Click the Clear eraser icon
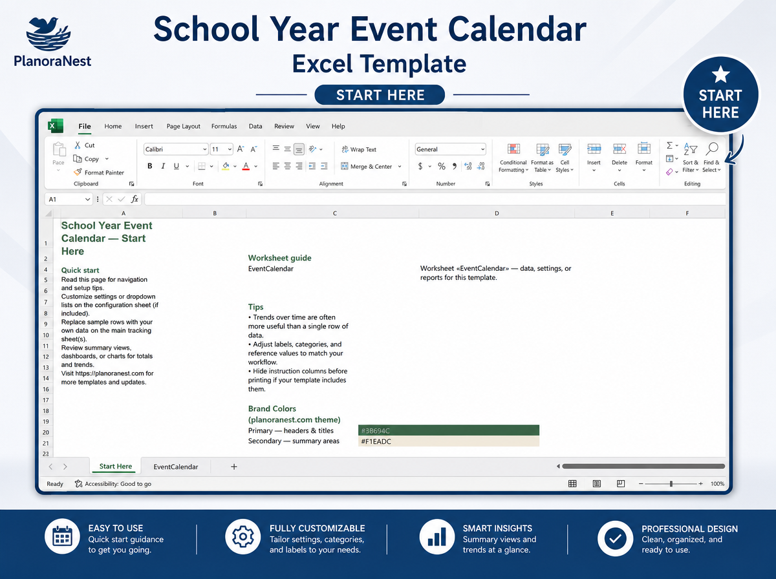Screen dimensions: 776x579 click(x=669, y=172)
